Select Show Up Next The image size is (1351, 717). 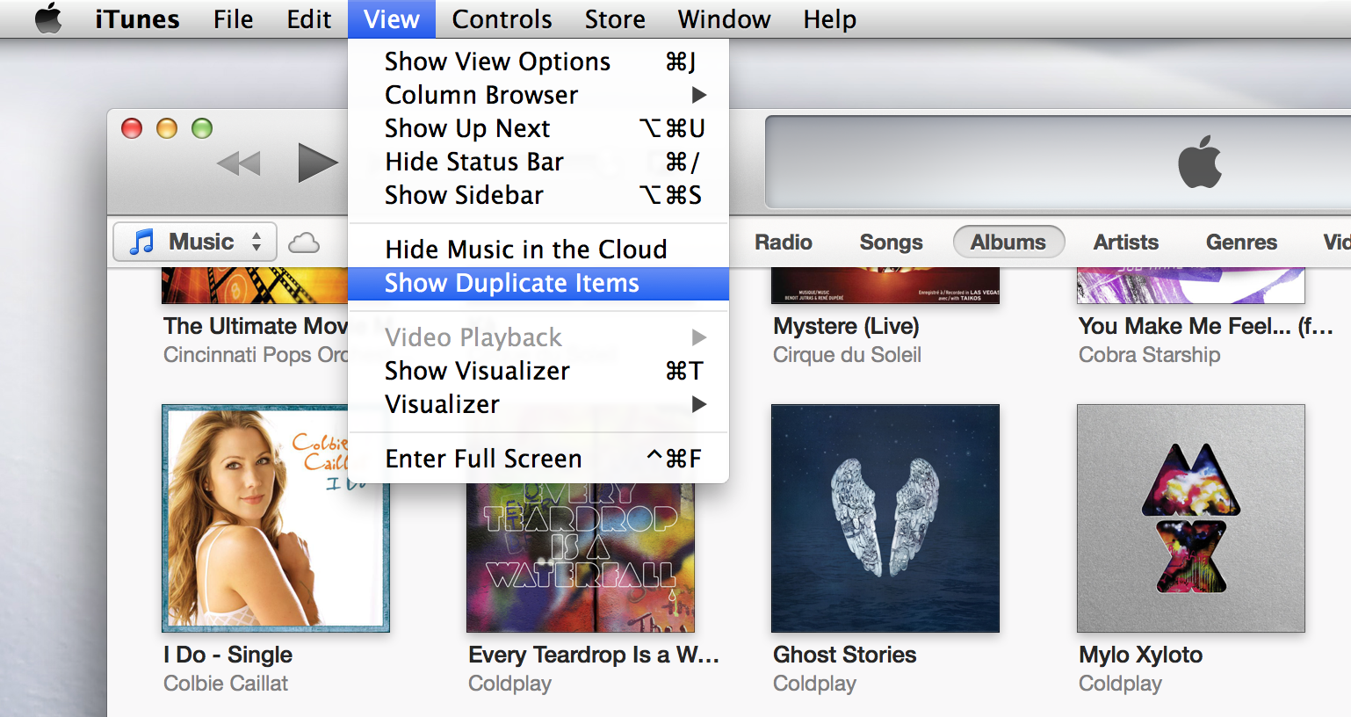click(x=538, y=128)
